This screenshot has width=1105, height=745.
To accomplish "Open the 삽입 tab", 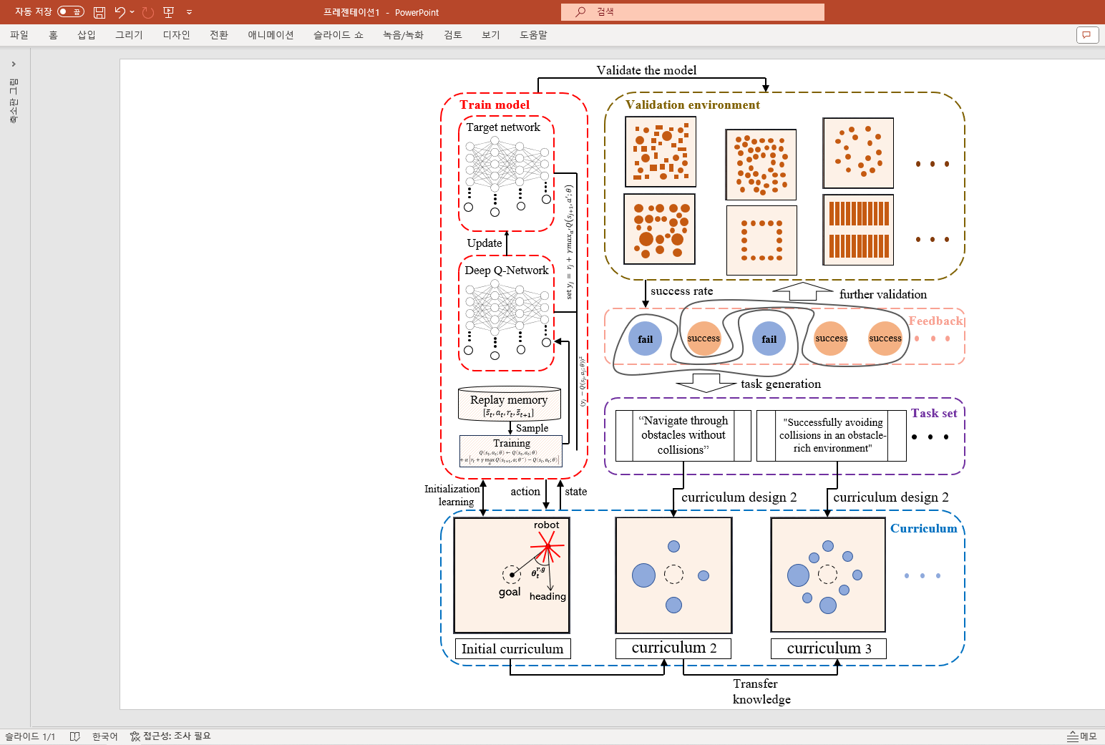I will point(87,35).
